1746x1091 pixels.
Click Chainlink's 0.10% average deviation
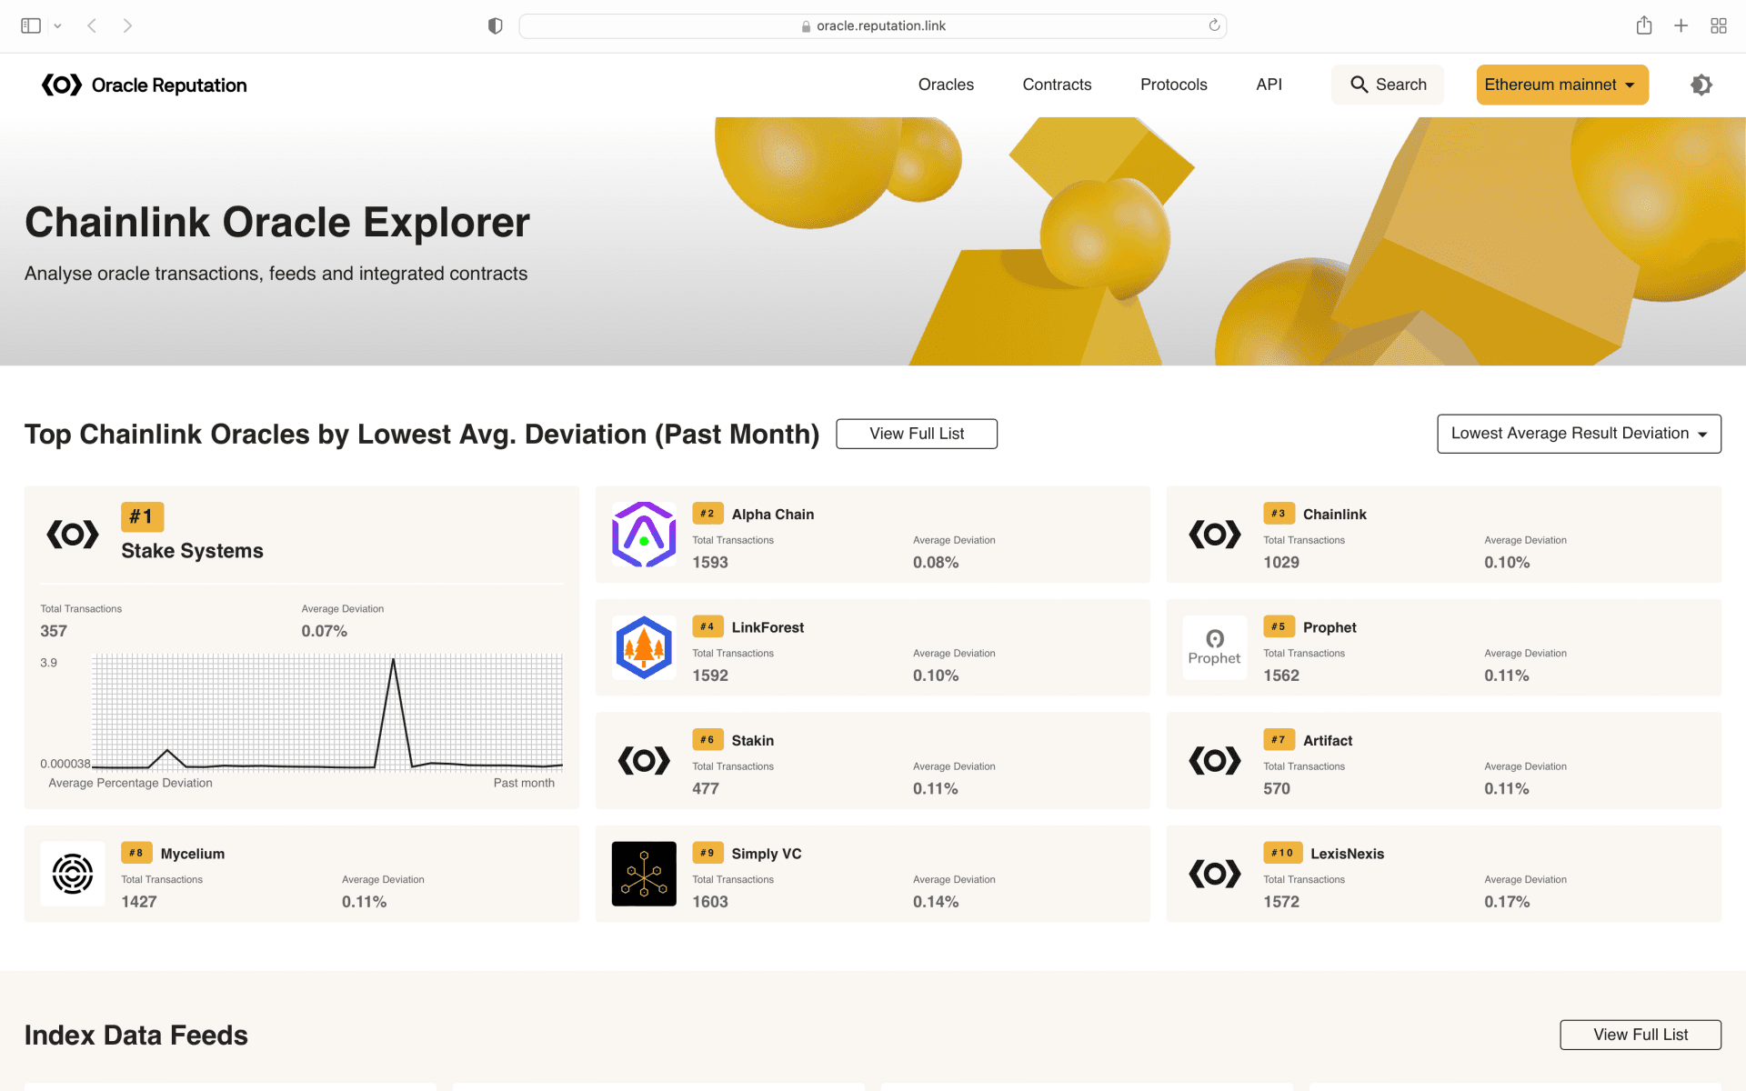coord(1507,563)
